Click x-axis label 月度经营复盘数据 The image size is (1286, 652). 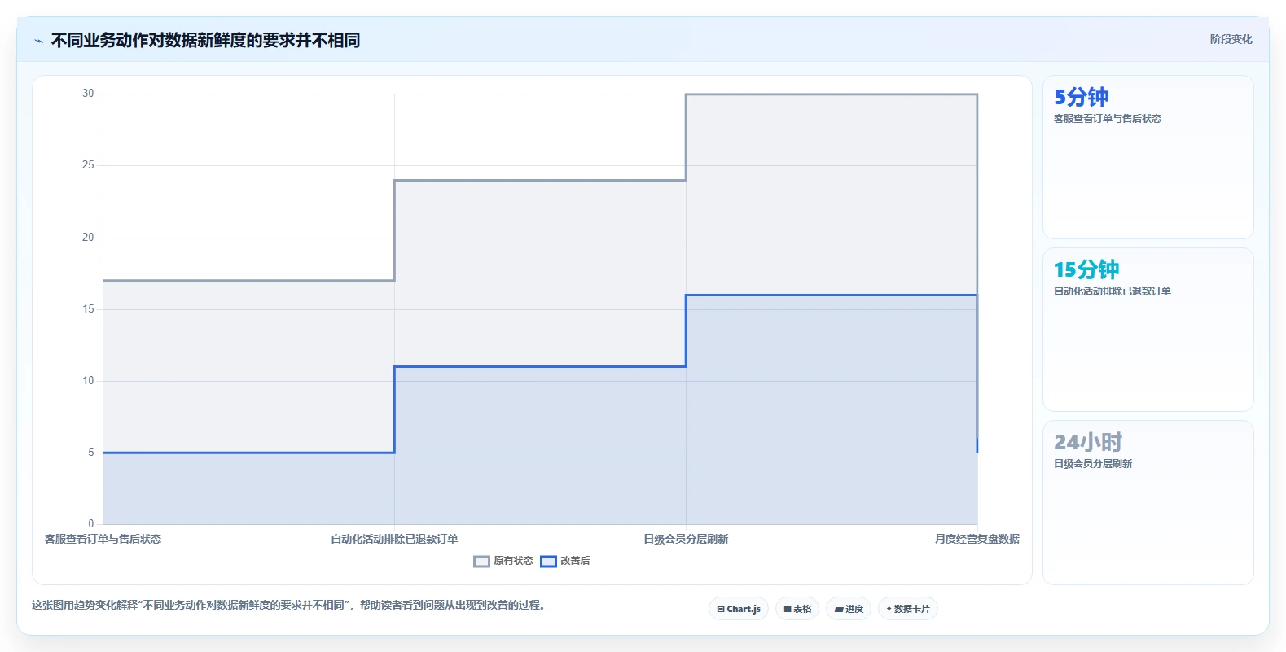977,539
